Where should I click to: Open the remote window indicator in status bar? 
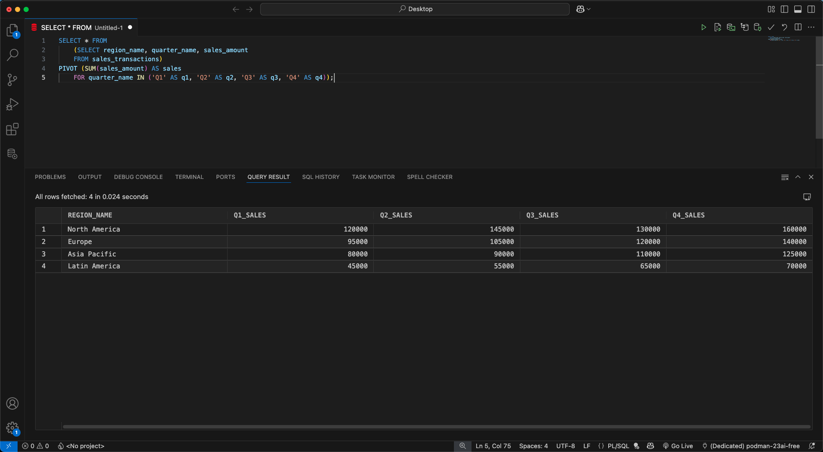click(x=9, y=446)
